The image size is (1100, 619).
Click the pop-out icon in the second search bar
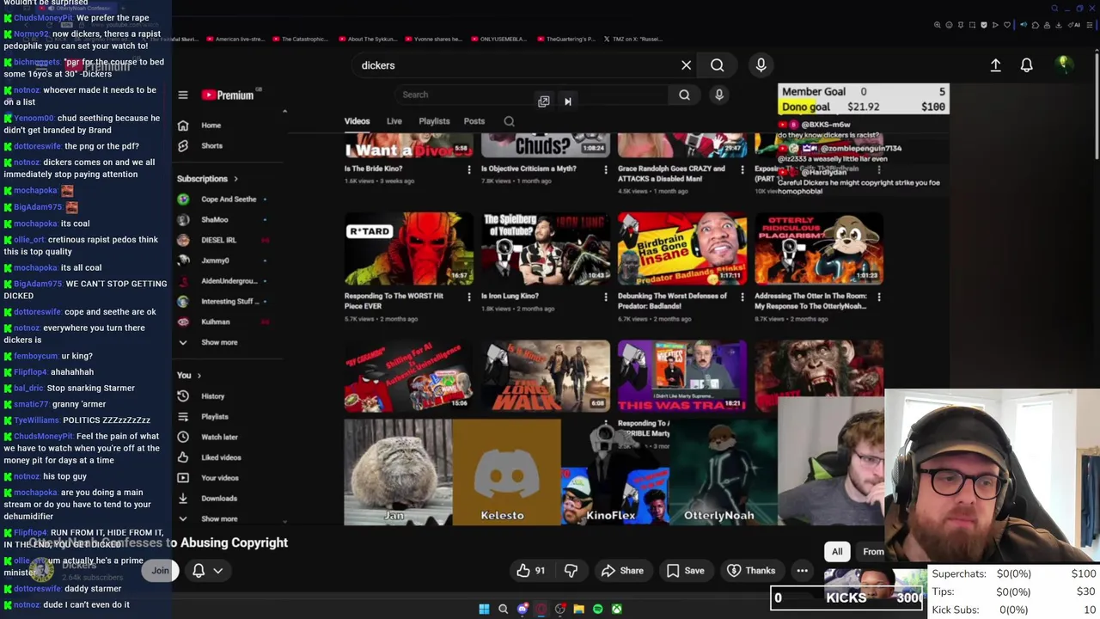[544, 101]
